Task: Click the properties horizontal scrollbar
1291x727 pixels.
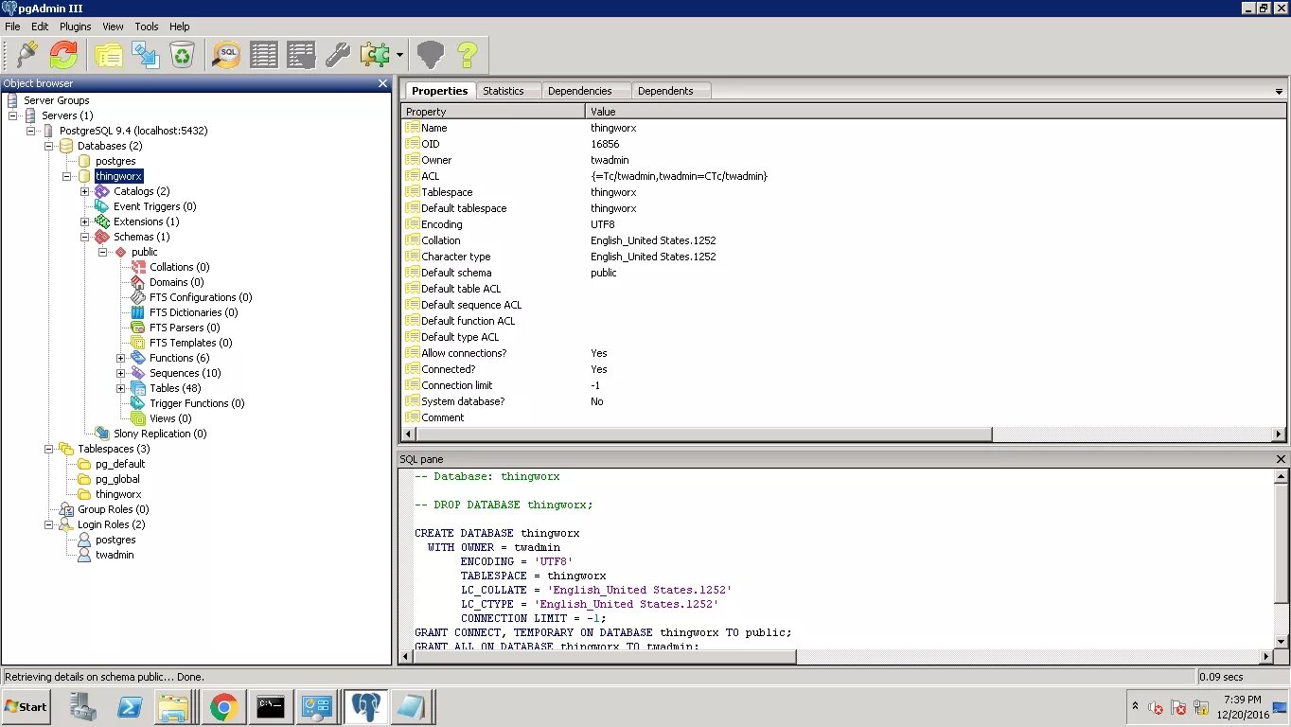Action: [703, 434]
